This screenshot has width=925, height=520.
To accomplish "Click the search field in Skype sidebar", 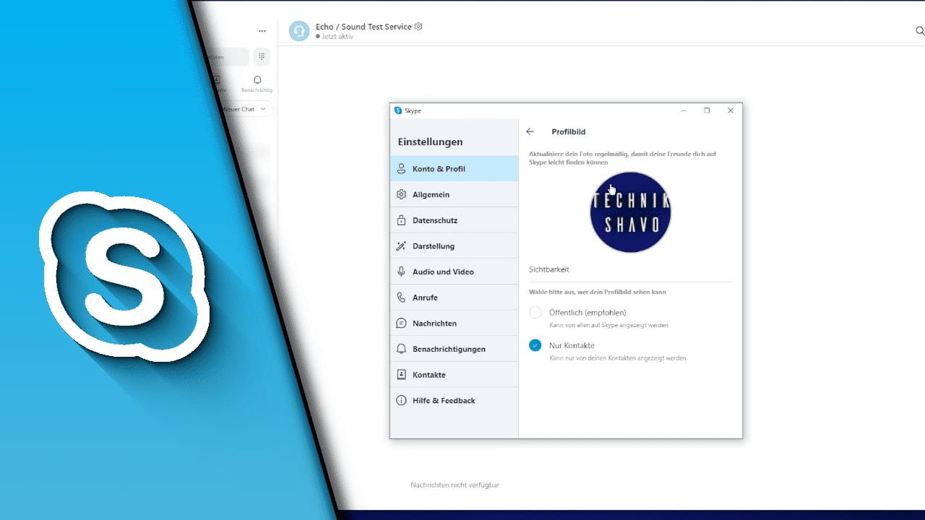I will pos(227,57).
